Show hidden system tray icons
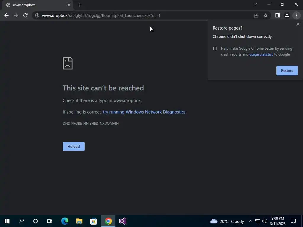Viewport: 303px width, 227px height. click(x=250, y=221)
